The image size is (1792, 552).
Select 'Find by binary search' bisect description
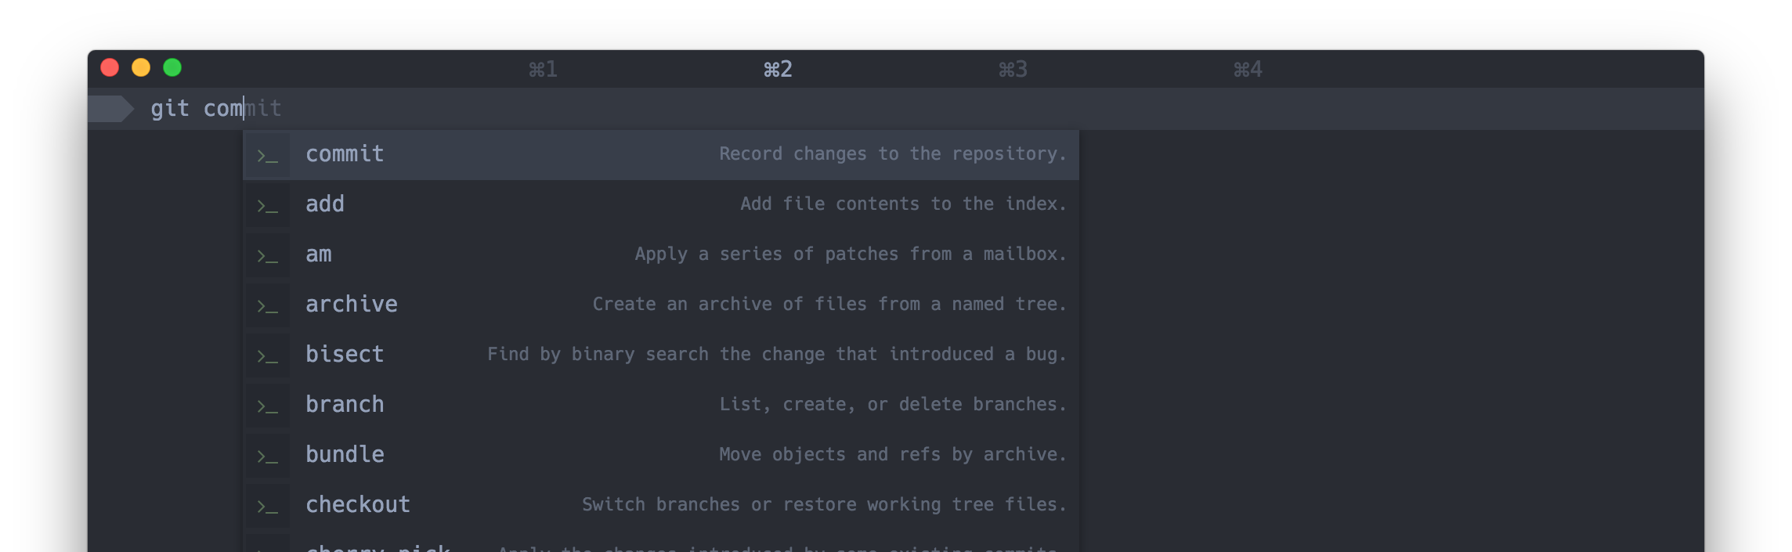(x=776, y=355)
